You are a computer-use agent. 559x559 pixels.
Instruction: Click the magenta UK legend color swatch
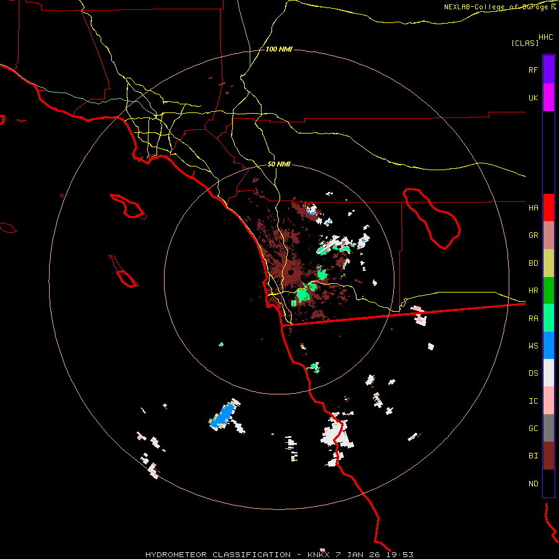(548, 98)
